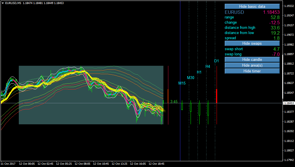Click the Hide timer button
295x167 pixels.
(x=252, y=71)
